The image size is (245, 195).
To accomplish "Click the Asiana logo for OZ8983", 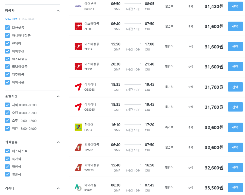I will pyautogui.click(x=78, y=87).
